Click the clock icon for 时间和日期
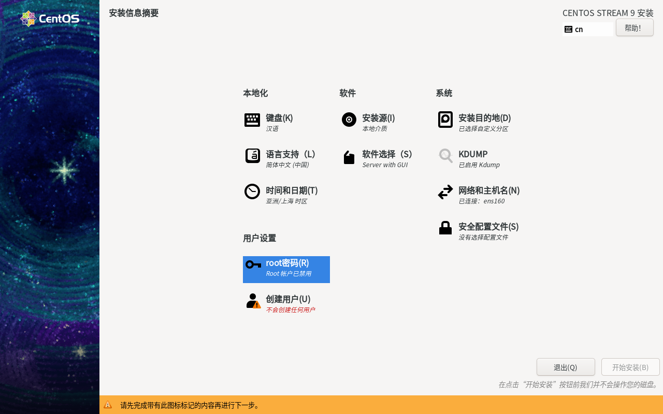Screen dimensions: 663x414 (252, 191)
